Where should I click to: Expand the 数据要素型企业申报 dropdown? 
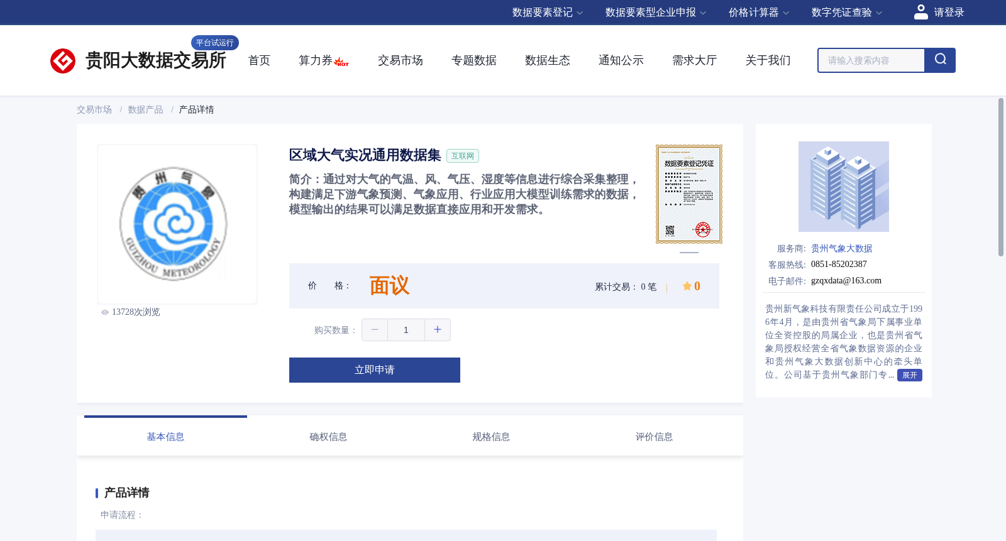tap(655, 13)
